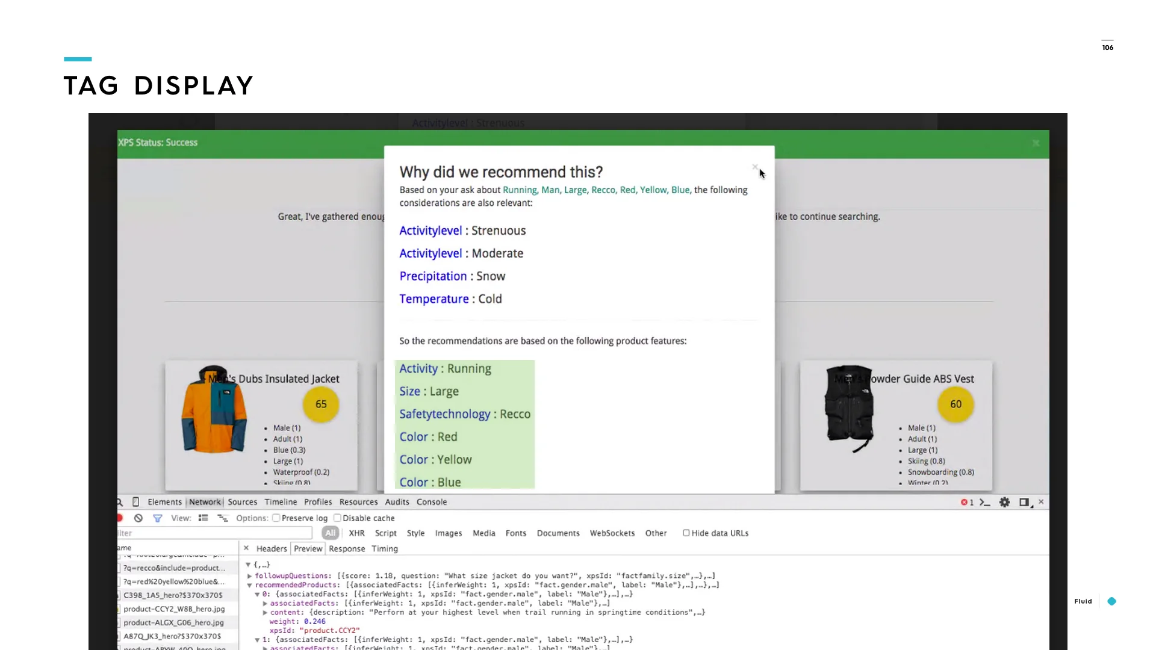
Task: Check Hide data URLs option
Action: (x=686, y=533)
